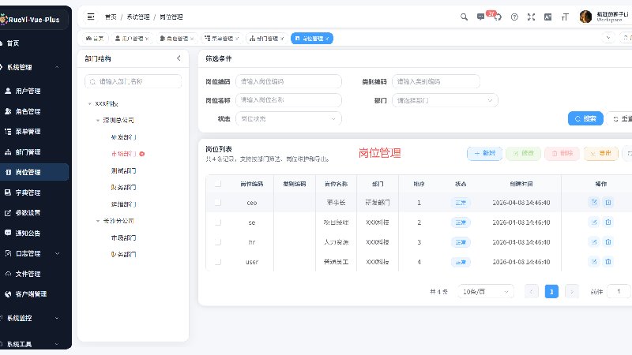Open the font size setting icon
This screenshot has width=632, height=355.
565,17
